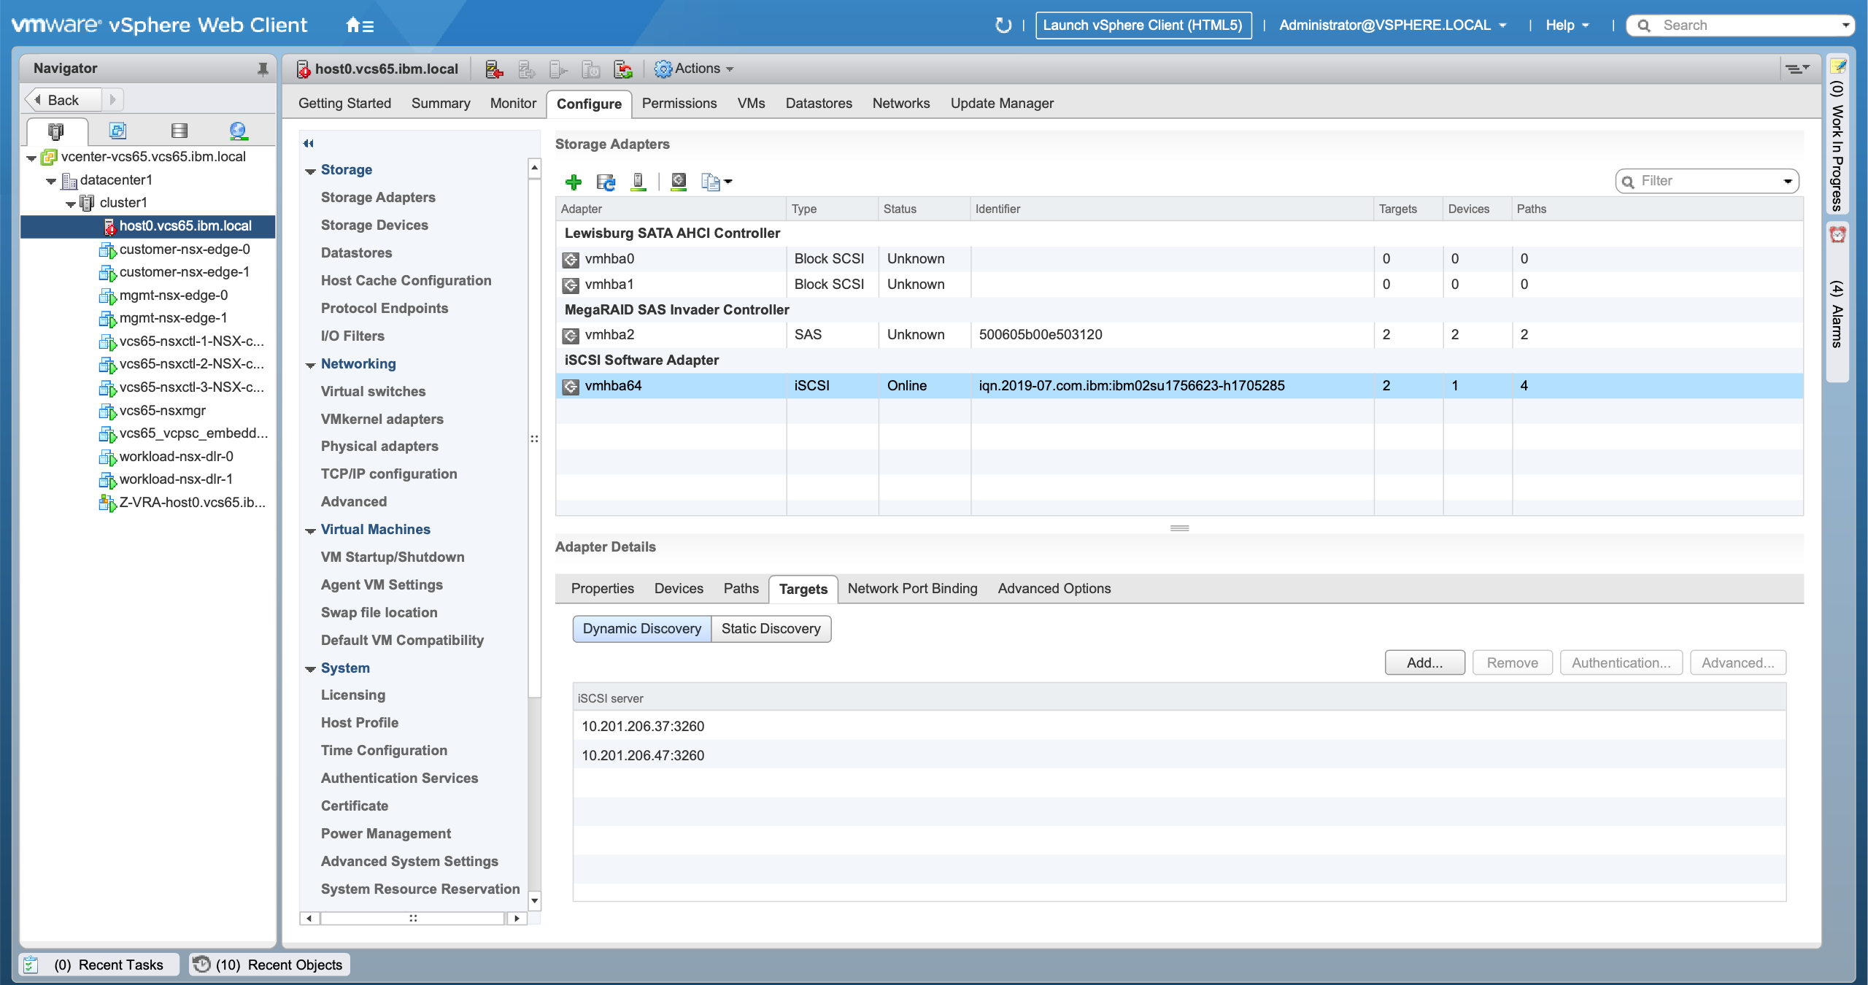Image resolution: width=1868 pixels, height=985 pixels.
Task: Open the Filter dropdown arrow
Action: (x=1788, y=182)
